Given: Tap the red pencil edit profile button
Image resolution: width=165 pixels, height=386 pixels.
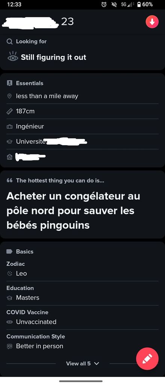Looking at the screenshot, I should 147,359.
